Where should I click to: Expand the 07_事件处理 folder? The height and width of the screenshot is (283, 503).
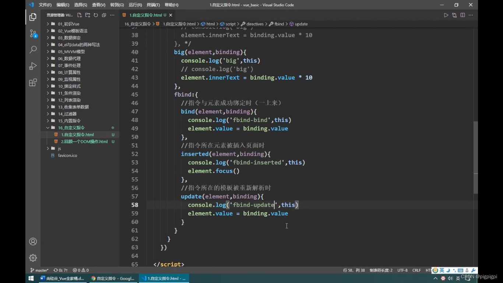pyautogui.click(x=80, y=65)
